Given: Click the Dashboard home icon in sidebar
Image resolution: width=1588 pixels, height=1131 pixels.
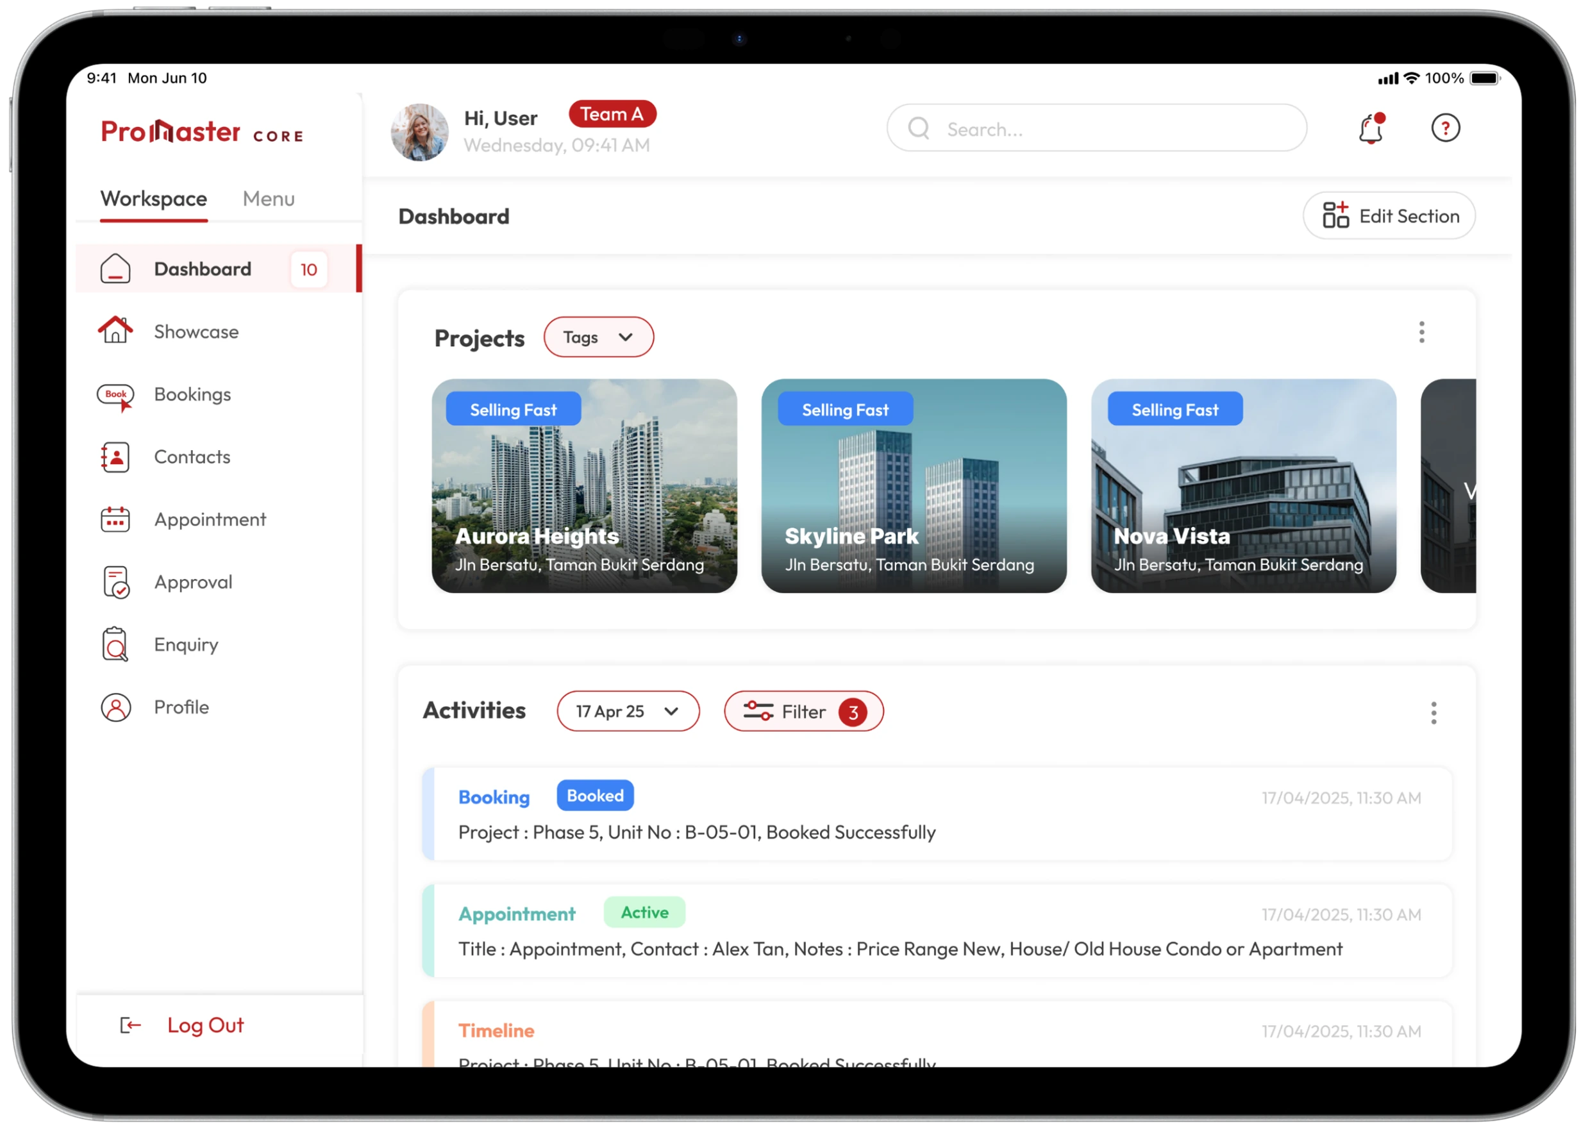Looking at the screenshot, I should pos(115,269).
